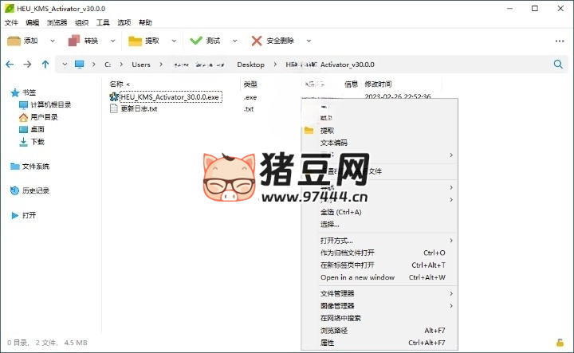Click the computer icon in address bar
The image size is (574, 353).
80,65
